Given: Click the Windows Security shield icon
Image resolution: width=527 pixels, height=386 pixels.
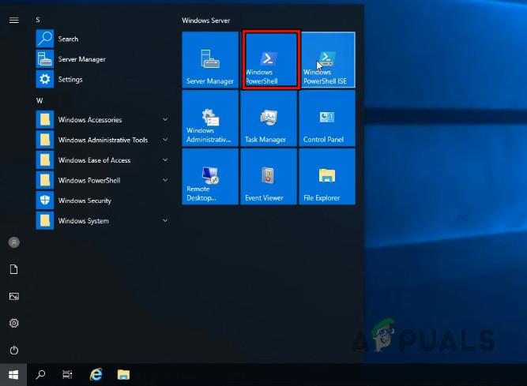Looking at the screenshot, I should [x=45, y=200].
